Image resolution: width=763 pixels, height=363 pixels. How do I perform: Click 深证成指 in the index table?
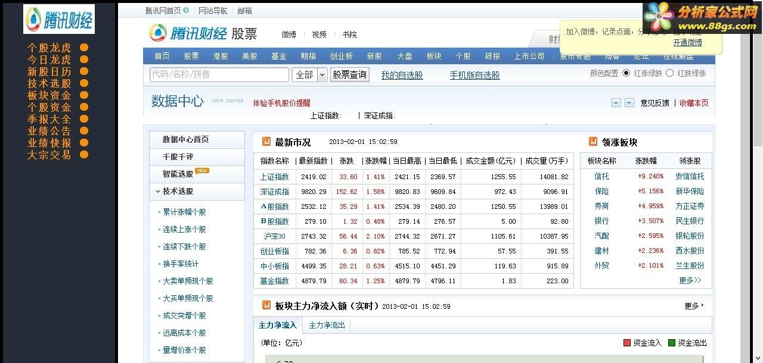(275, 192)
